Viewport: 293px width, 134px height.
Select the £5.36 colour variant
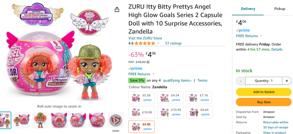[142, 98]
